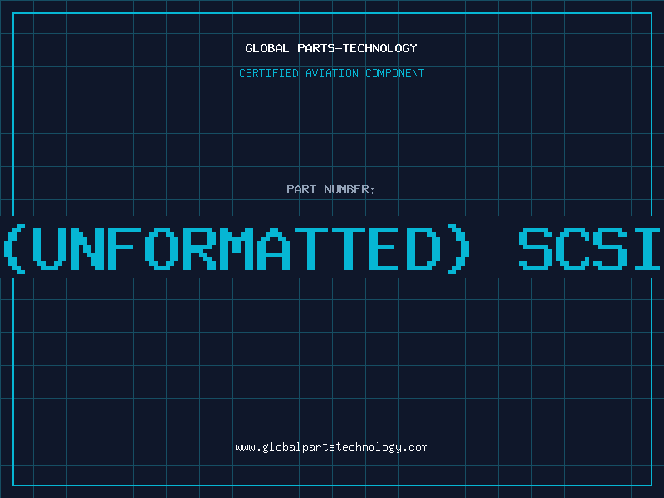The height and width of the screenshot is (498, 664).
Task: Click the "www" prefix of the URL
Action: coord(245,447)
